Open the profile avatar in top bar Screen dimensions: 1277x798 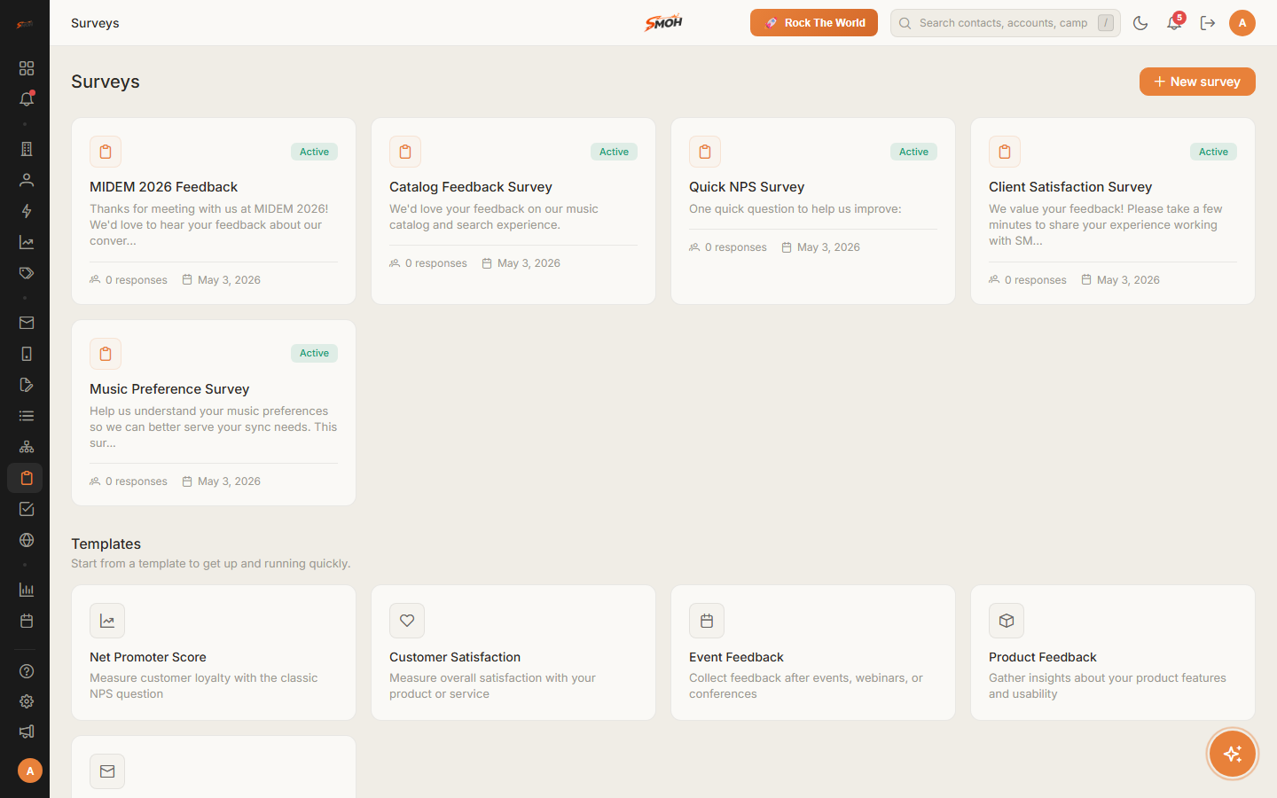[x=1242, y=23]
